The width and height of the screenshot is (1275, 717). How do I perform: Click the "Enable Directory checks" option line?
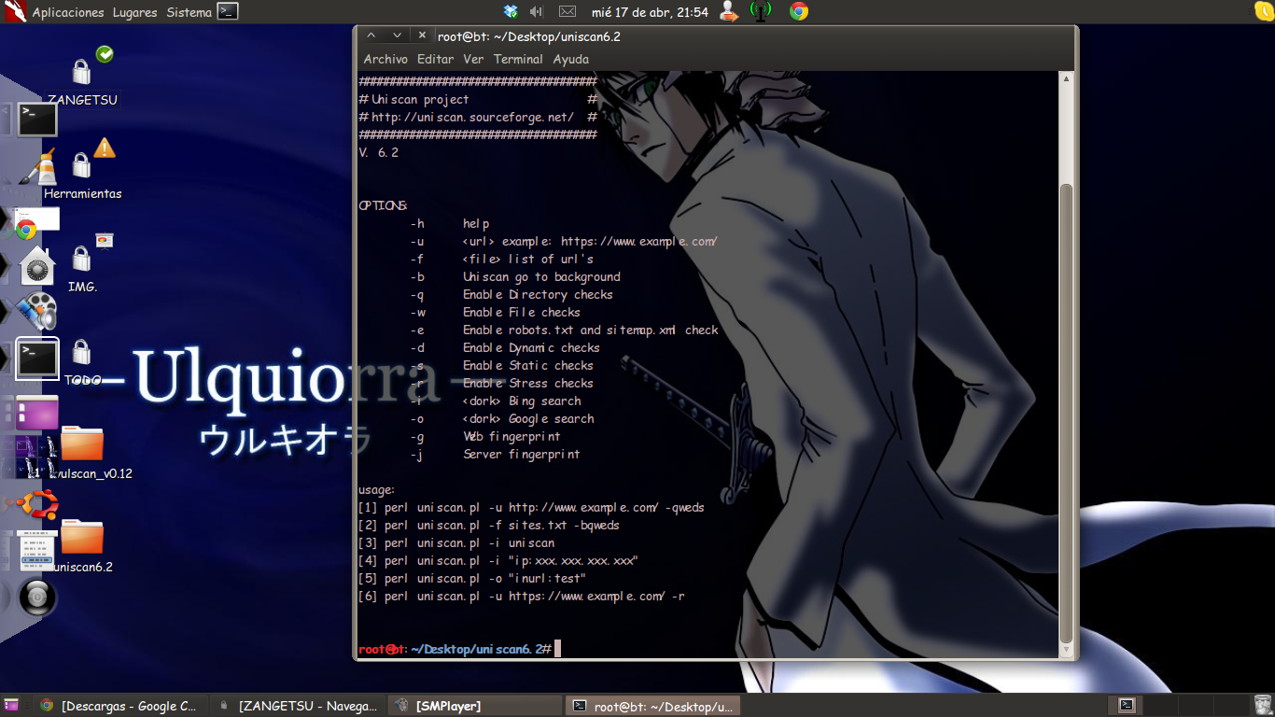pos(538,294)
